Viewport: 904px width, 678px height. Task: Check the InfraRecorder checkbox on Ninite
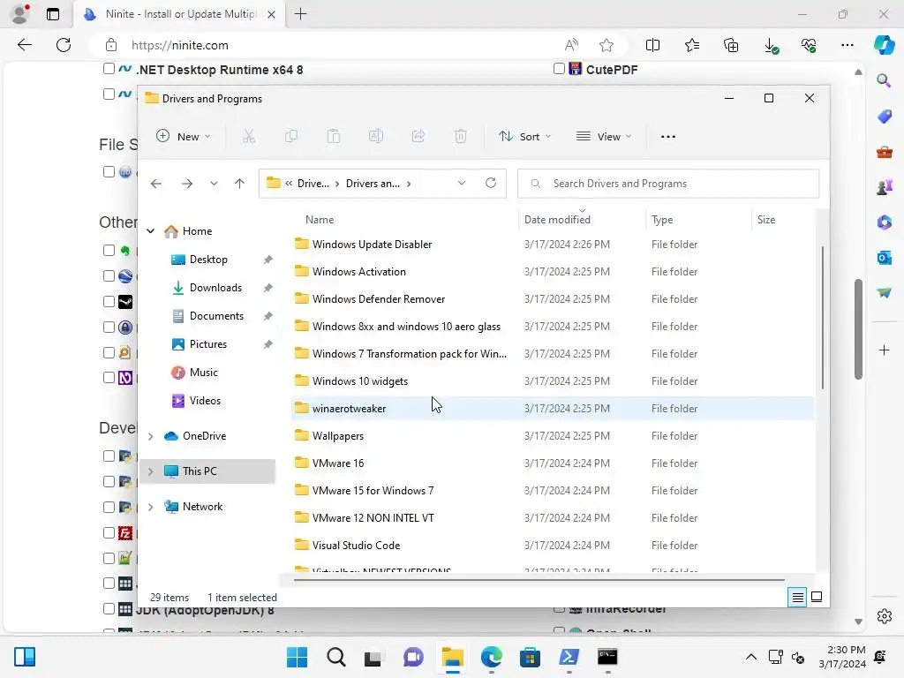click(x=559, y=609)
